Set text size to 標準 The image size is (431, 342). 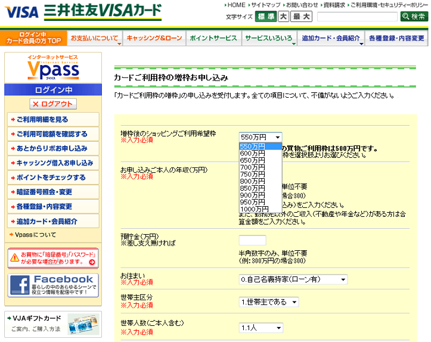point(266,17)
